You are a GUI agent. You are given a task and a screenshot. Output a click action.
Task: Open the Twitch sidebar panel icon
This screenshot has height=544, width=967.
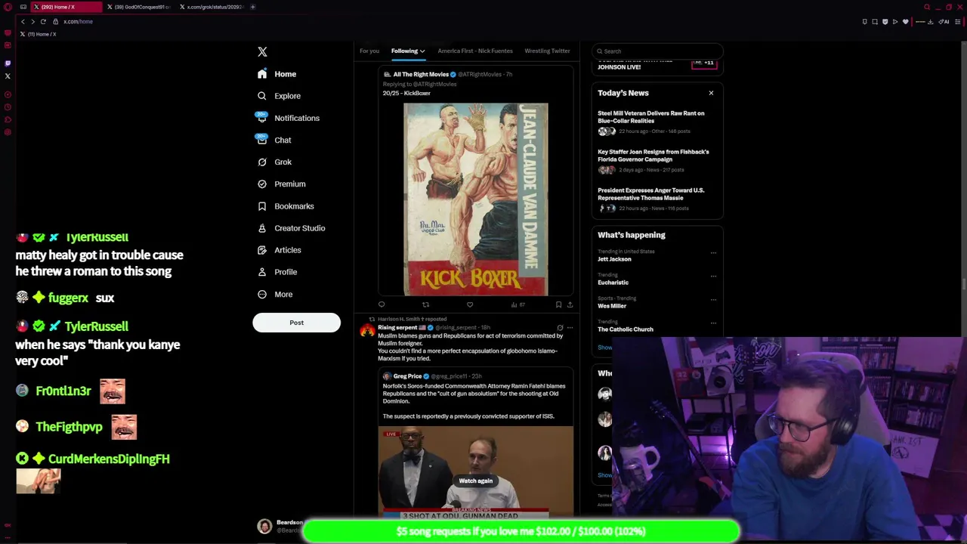(x=8, y=63)
